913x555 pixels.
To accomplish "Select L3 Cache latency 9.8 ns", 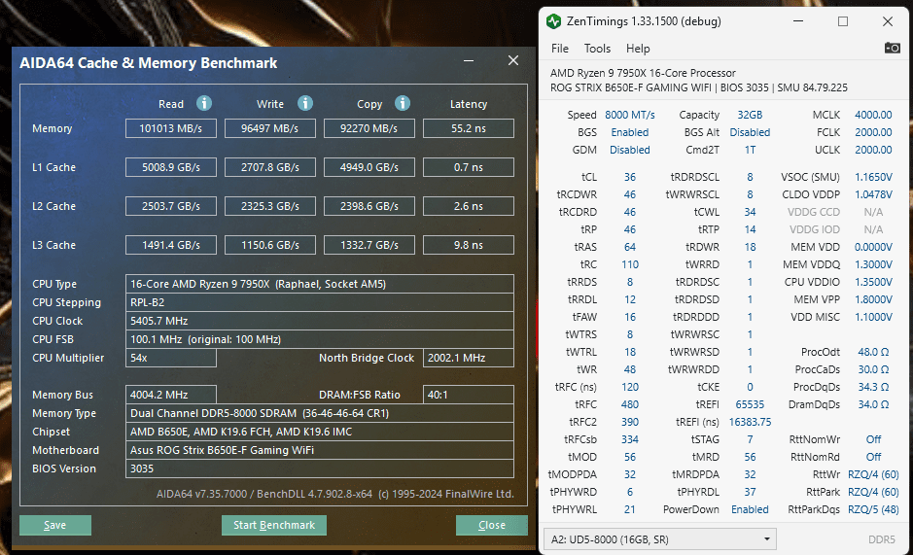I will [x=468, y=245].
